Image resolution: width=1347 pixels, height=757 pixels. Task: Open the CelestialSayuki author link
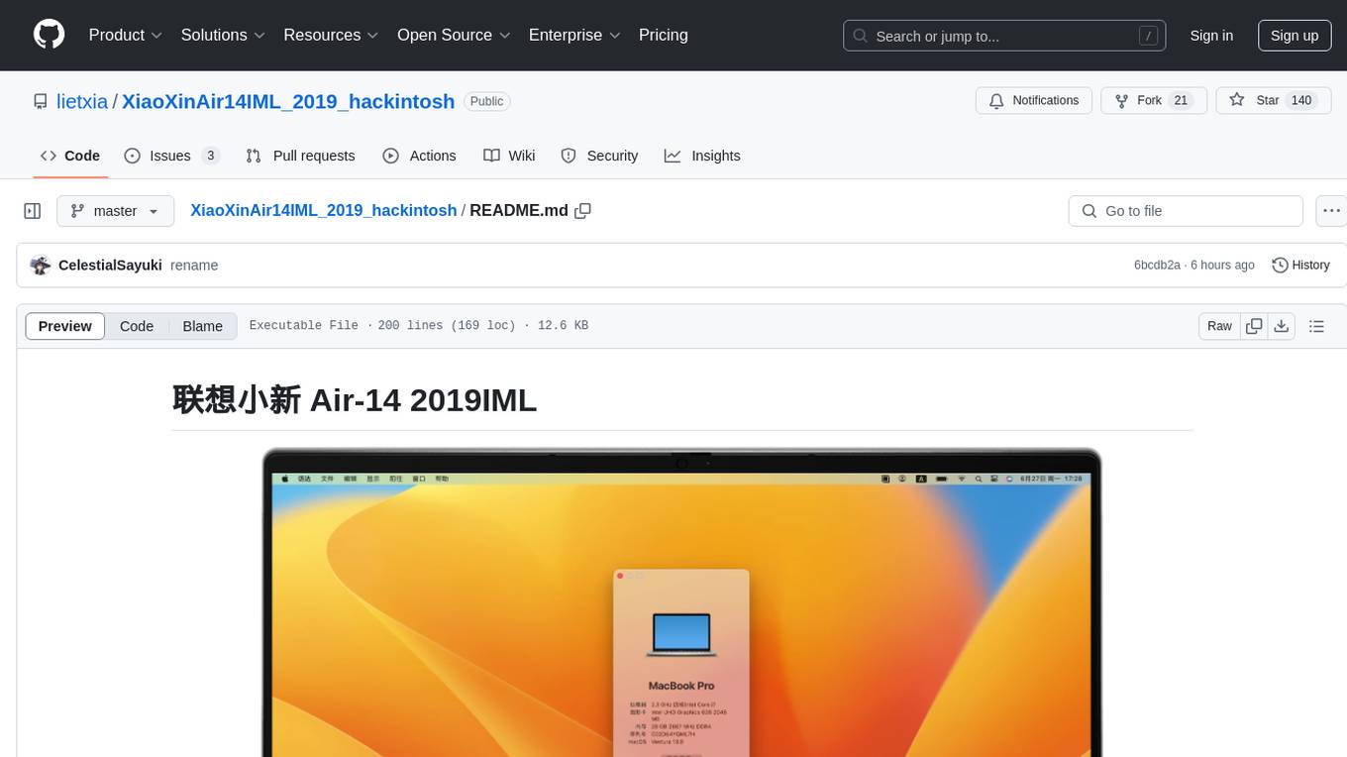point(110,265)
